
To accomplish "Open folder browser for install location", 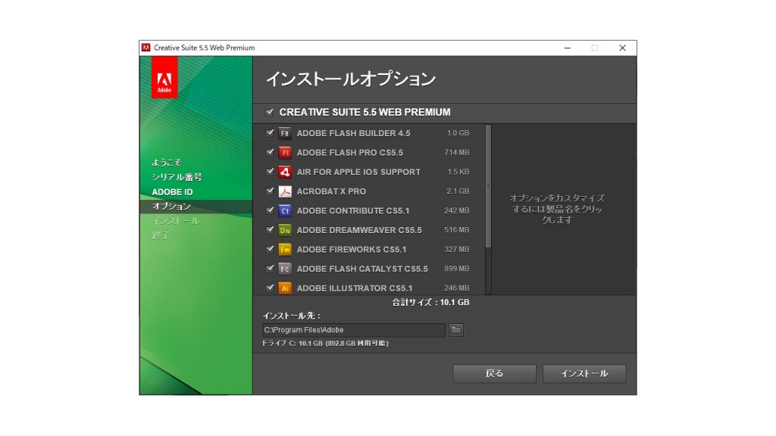I will [x=455, y=330].
